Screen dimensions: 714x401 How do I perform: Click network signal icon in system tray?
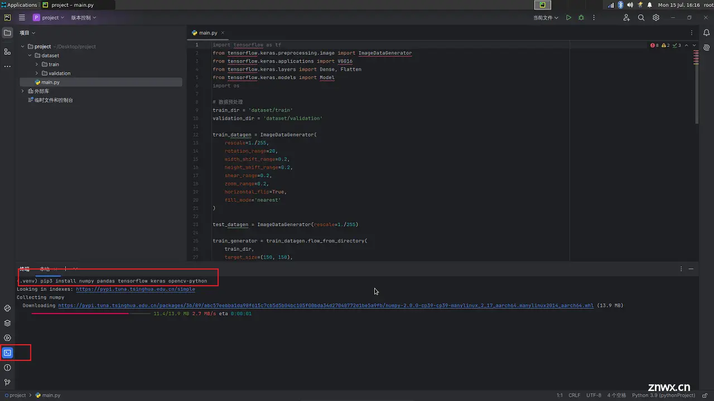click(x=611, y=5)
